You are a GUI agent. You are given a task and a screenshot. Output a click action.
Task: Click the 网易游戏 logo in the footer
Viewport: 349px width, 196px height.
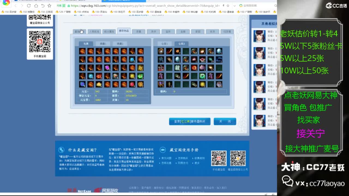pyautogui.click(x=106, y=190)
